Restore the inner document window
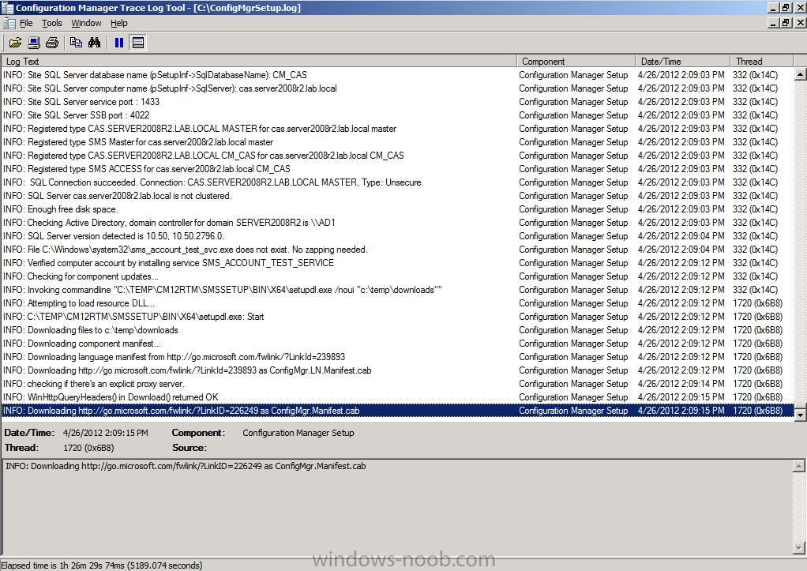The width and height of the screenshot is (807, 571). (x=786, y=23)
